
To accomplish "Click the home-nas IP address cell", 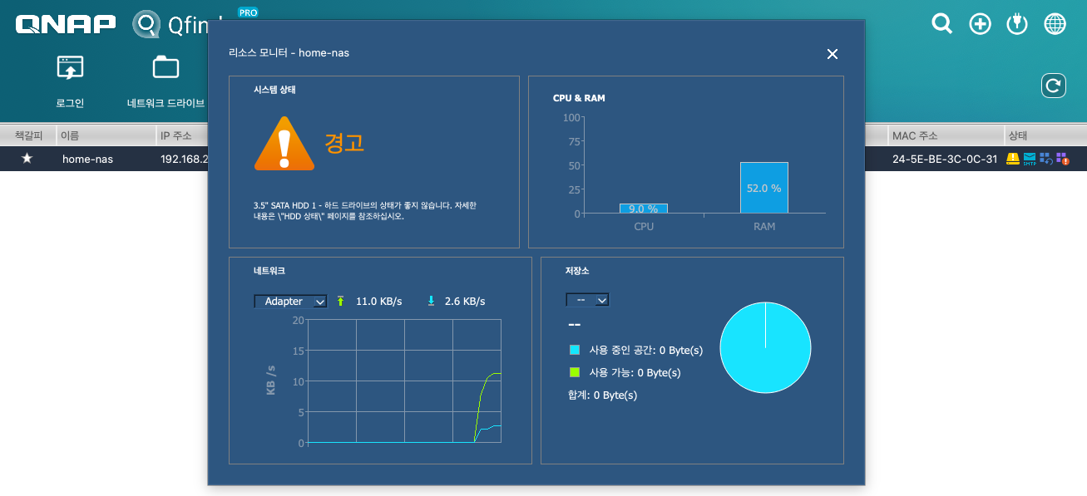I will [x=183, y=159].
